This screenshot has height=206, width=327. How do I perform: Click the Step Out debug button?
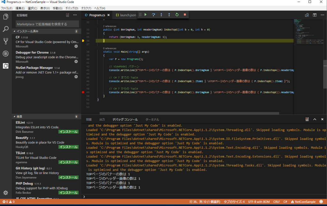pos(169,15)
